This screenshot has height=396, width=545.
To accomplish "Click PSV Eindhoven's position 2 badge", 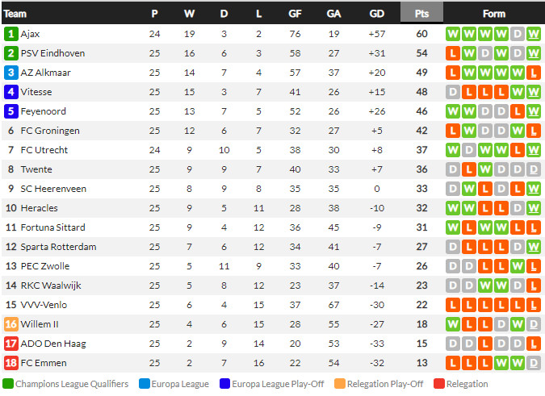I will click(10, 53).
